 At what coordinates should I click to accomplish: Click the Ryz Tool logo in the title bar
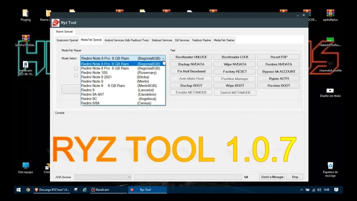tap(55, 23)
